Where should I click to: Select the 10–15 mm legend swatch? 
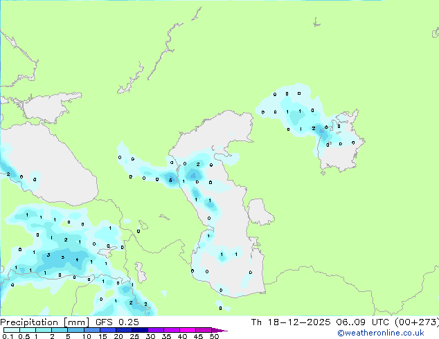coord(91,330)
